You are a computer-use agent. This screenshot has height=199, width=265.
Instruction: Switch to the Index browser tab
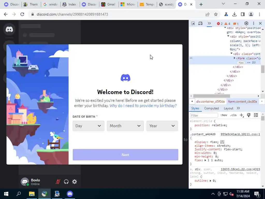click(70, 4)
